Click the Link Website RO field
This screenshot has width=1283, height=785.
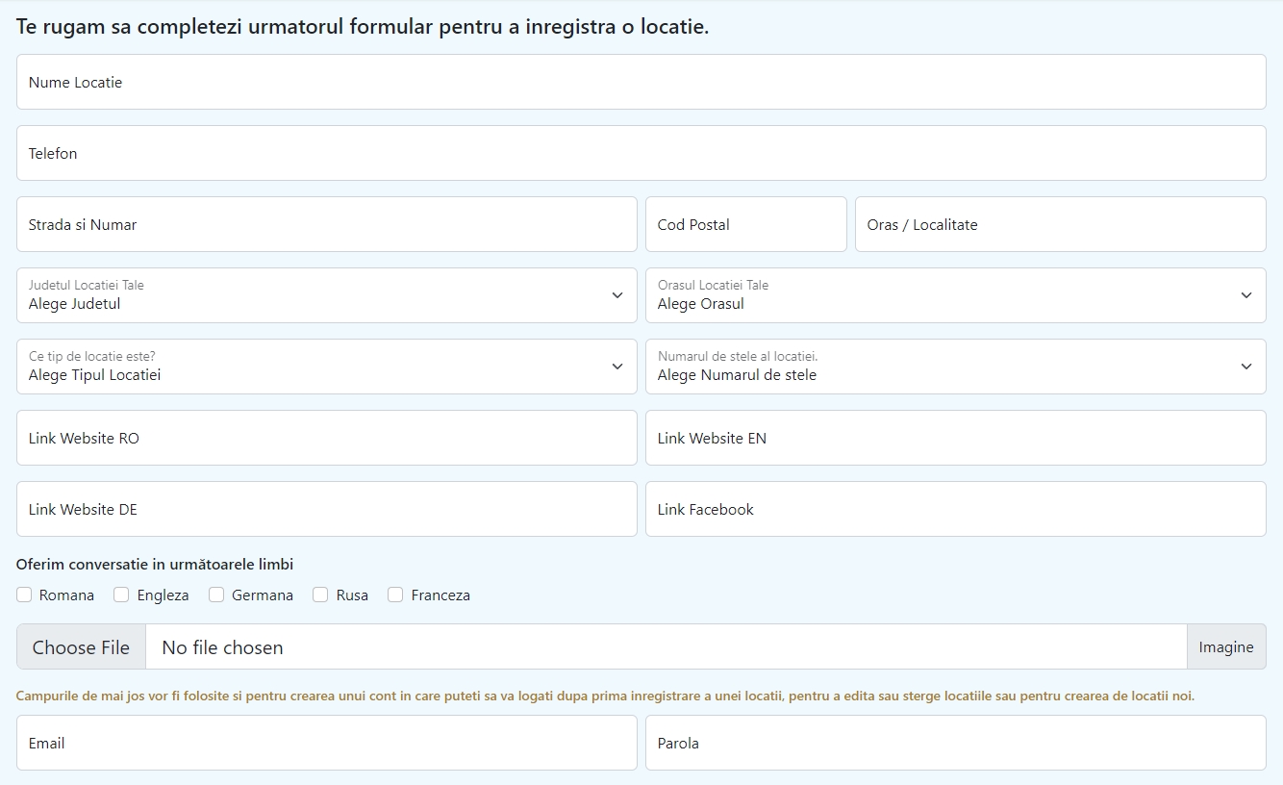click(326, 438)
